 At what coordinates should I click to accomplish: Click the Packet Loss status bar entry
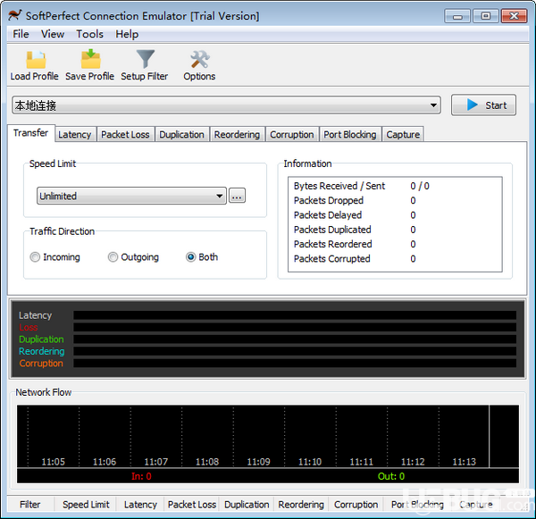tap(192, 505)
